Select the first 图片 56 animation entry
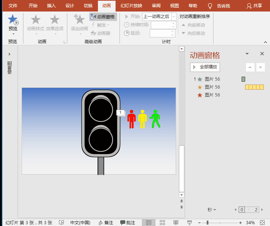This screenshot has width=270, height=226. click(x=212, y=79)
